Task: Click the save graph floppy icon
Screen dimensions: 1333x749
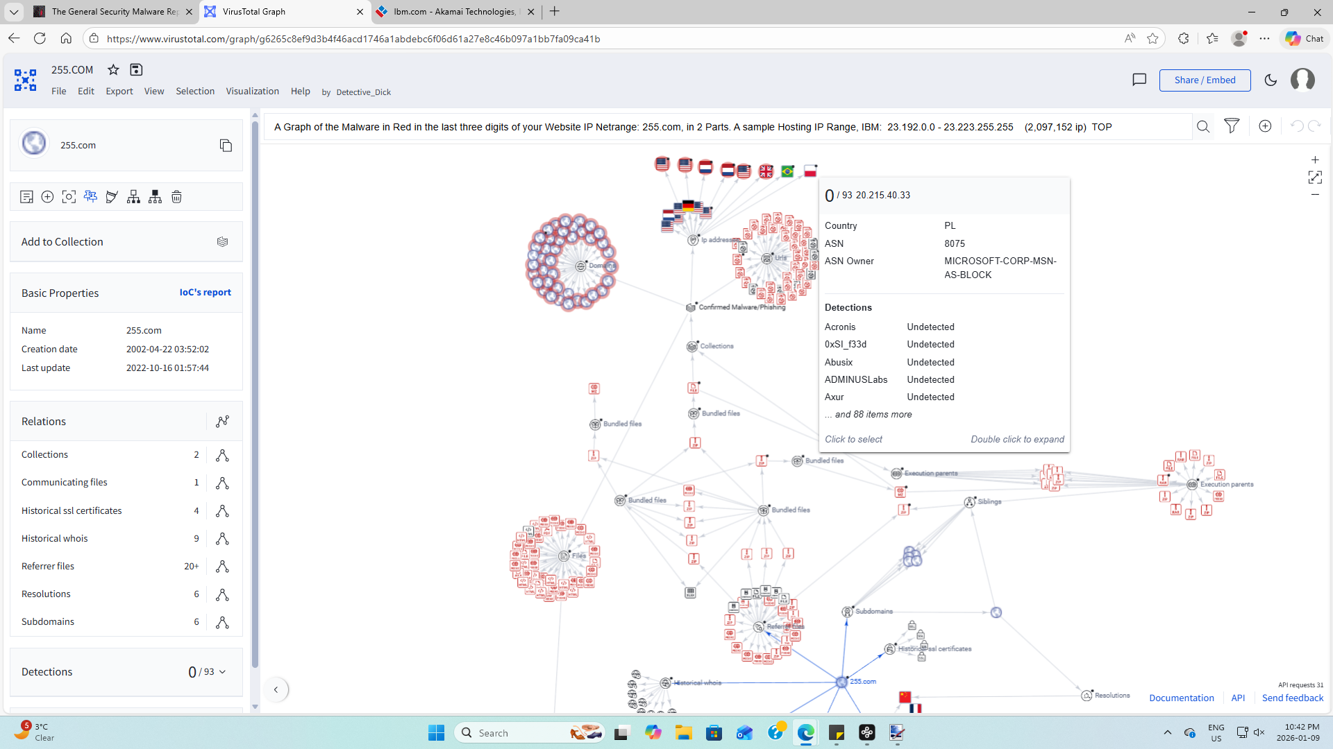Action: tap(136, 69)
